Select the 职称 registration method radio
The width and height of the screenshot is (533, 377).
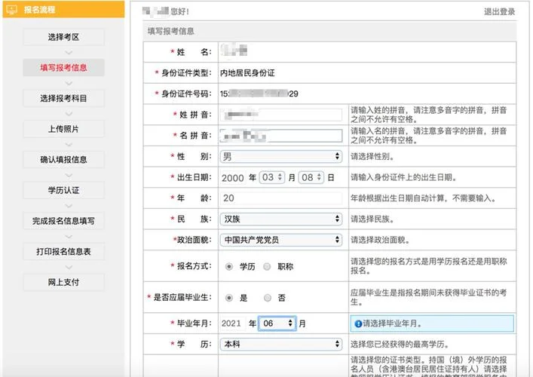(x=267, y=267)
